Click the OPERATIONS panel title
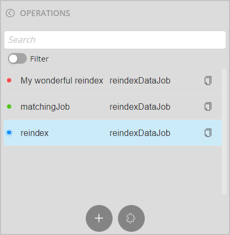 point(45,13)
